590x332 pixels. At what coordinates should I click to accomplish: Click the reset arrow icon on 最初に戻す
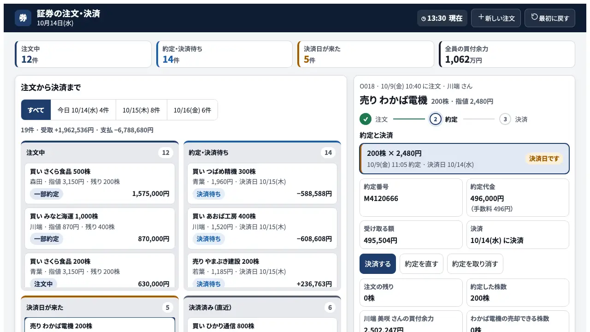click(x=535, y=17)
